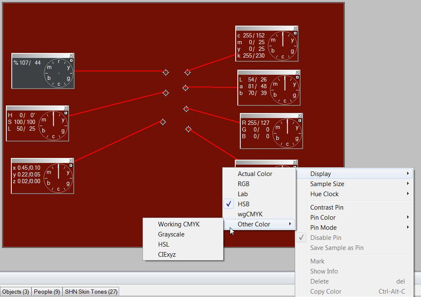Open options arrow on RGB readout panel
Image resolution: width=421 pixels, height=297 pixels.
click(x=300, y=121)
